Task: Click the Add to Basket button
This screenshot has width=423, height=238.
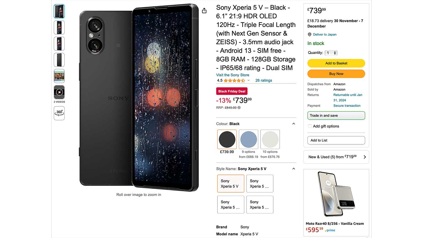Action: tap(336, 63)
